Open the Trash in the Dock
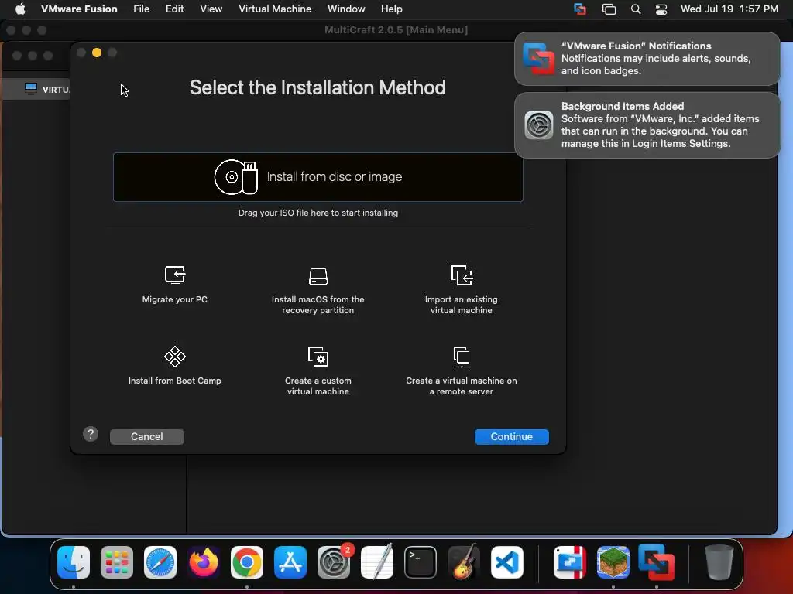Screen dimensions: 793x594 [x=719, y=562]
